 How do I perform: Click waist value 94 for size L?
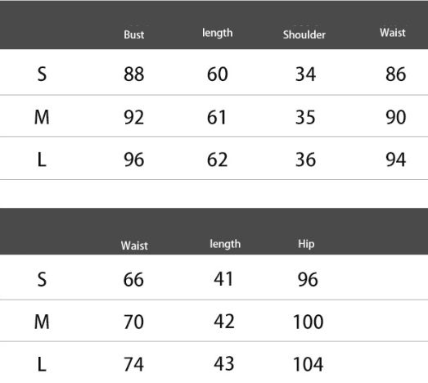tap(396, 160)
